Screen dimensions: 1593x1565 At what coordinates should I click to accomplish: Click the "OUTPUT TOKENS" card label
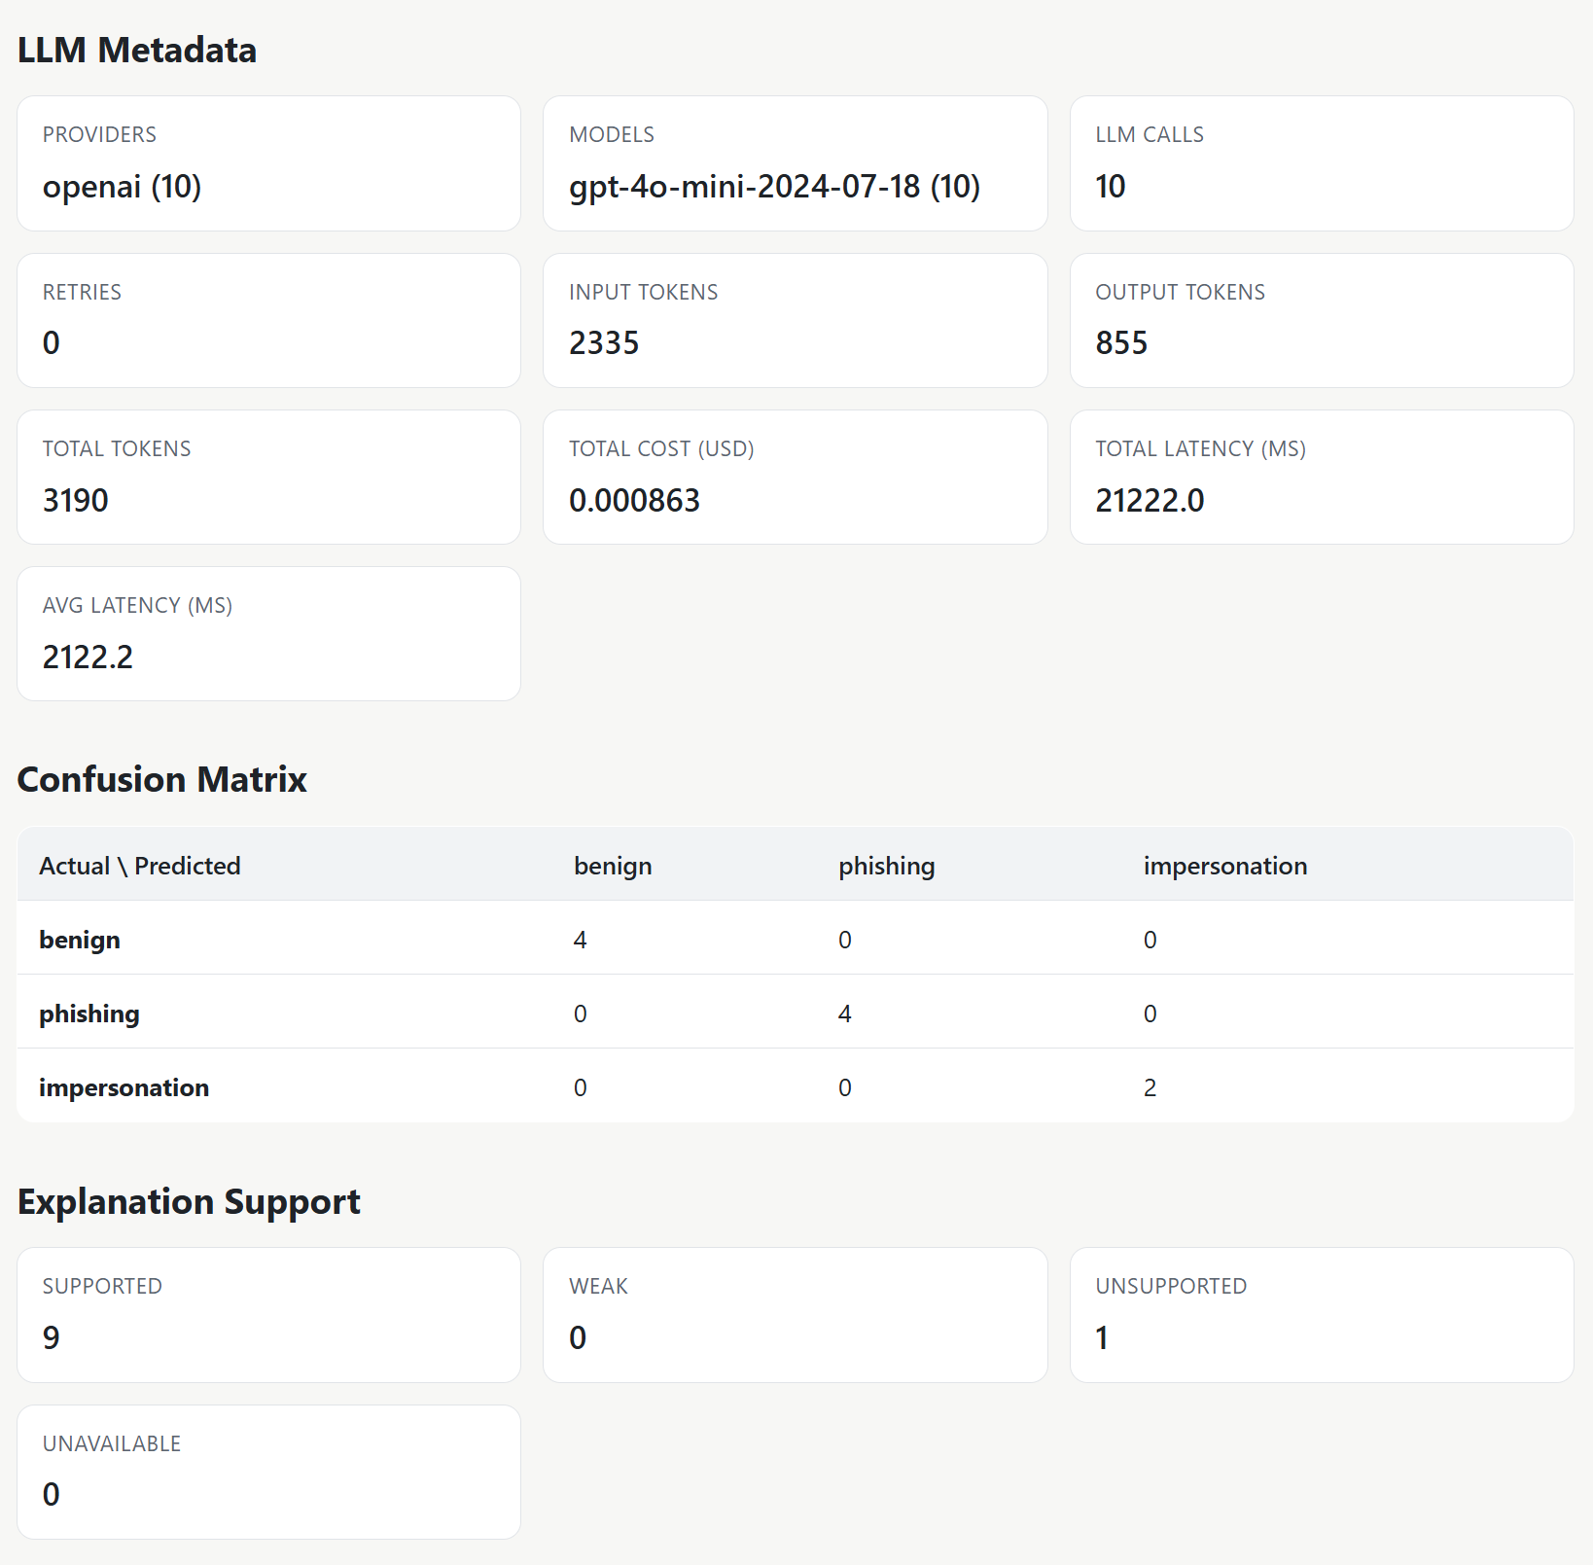[1181, 292]
